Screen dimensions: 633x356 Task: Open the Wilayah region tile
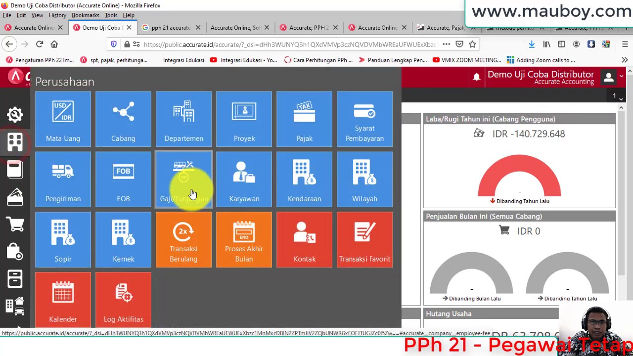(364, 179)
